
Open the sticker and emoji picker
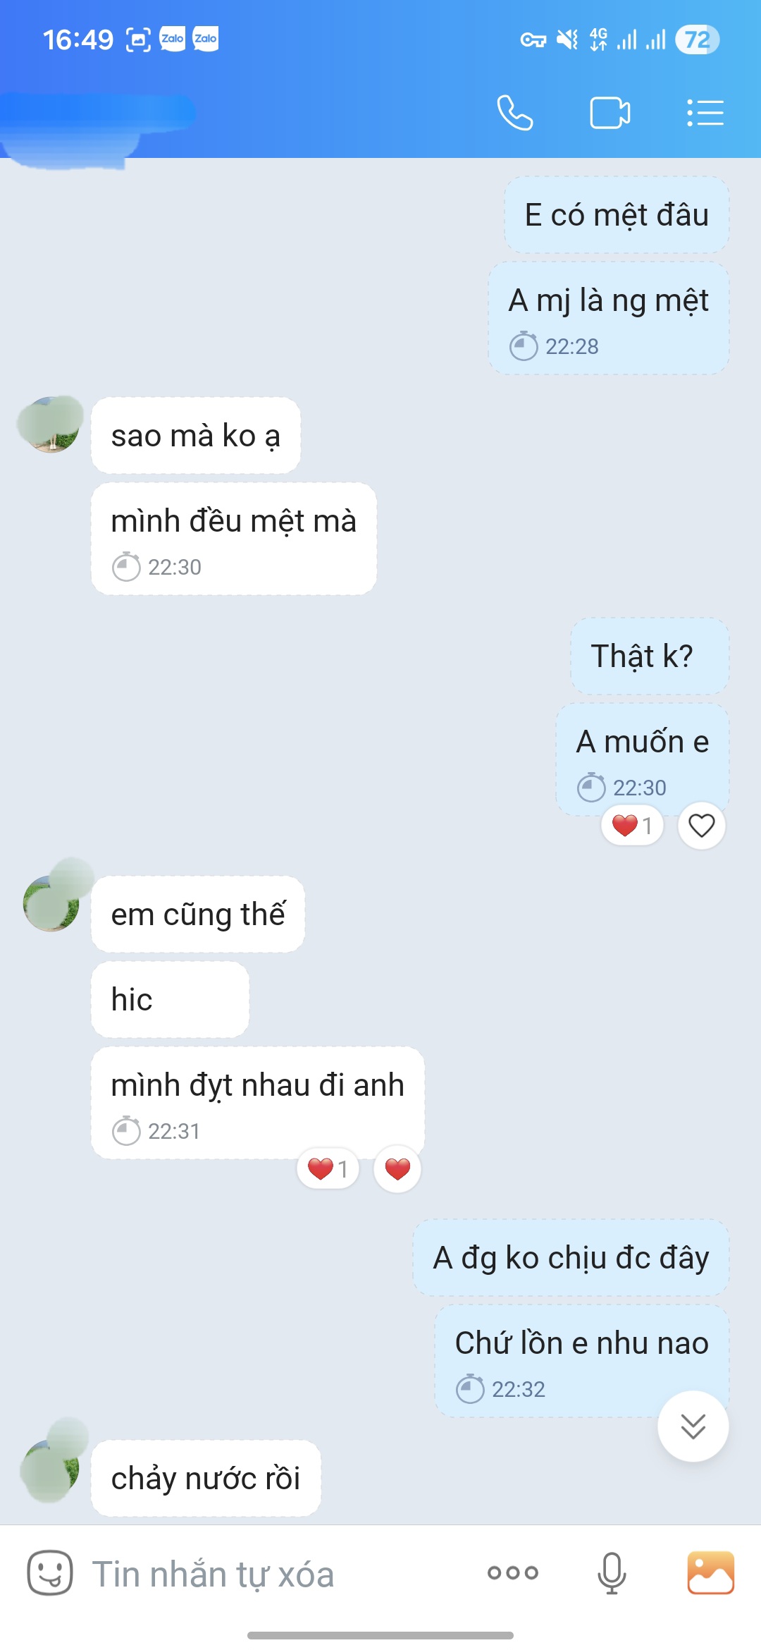(50, 1572)
